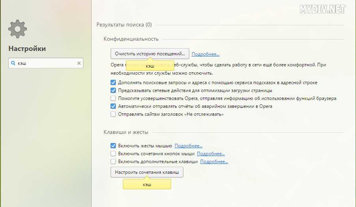Screen dimensions: 356x207
Task: Click yellow 'кэш' tooltip below shortcuts button
Action: click(147, 184)
